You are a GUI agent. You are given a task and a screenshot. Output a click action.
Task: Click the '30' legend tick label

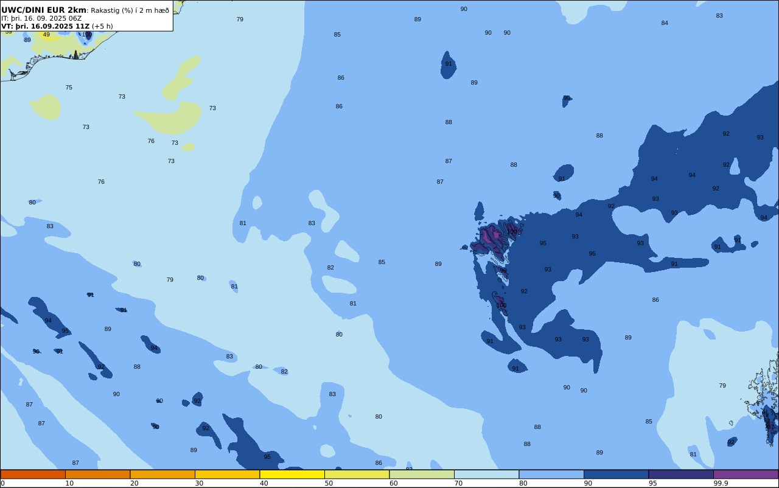tap(199, 483)
